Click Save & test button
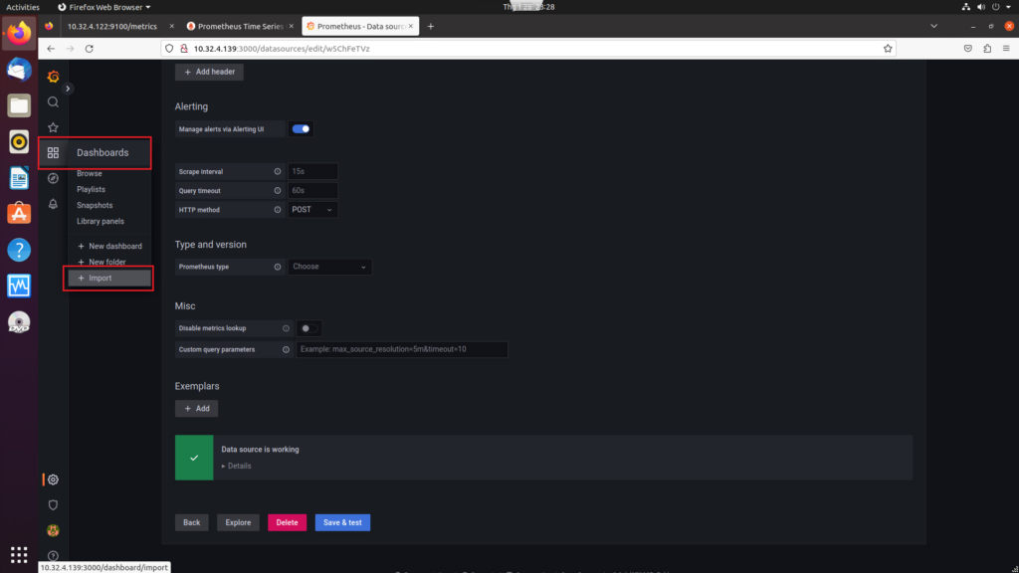This screenshot has height=573, width=1019. tap(342, 523)
